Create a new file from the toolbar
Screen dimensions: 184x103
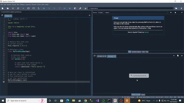[x=3, y=8]
